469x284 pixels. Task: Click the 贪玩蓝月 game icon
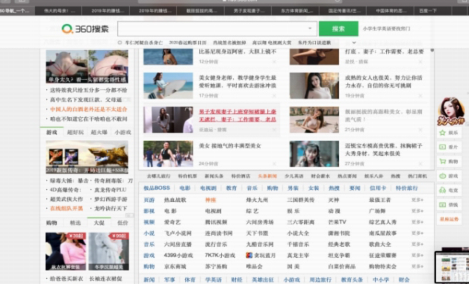click(x=249, y=256)
